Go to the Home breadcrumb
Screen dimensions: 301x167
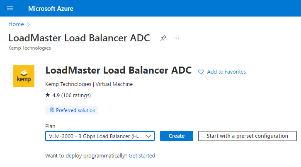[16, 24]
